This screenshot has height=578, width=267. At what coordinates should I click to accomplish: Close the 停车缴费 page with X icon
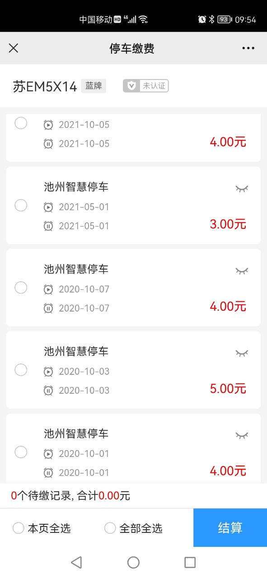pos(14,48)
